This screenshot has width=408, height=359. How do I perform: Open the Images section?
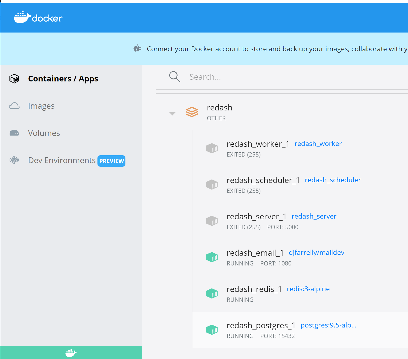click(x=41, y=106)
